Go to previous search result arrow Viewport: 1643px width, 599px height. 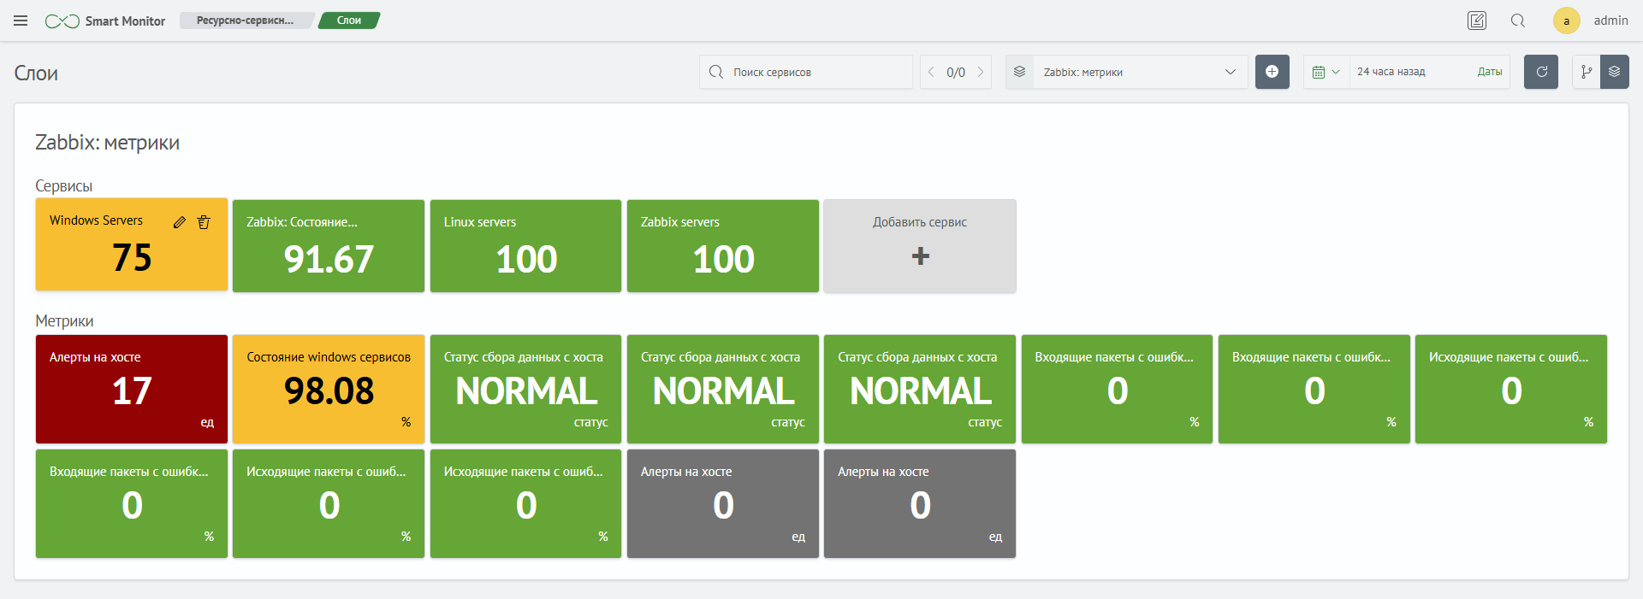[931, 72]
